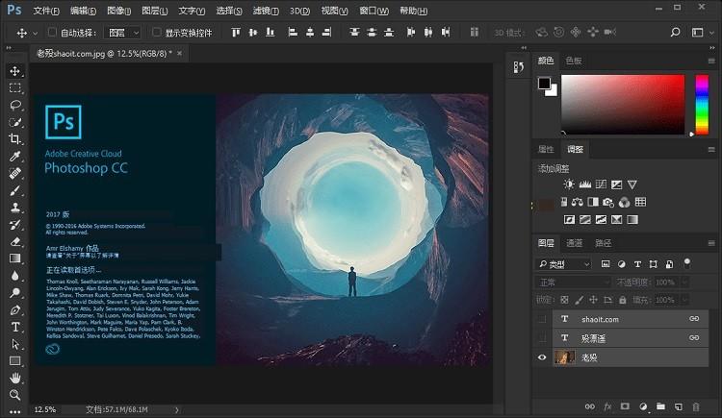Open the 滤镜(T) menu
This screenshot has height=418, width=722.
click(266, 11)
